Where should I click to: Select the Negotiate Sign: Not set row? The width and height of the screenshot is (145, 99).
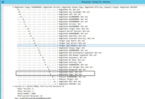50,74
